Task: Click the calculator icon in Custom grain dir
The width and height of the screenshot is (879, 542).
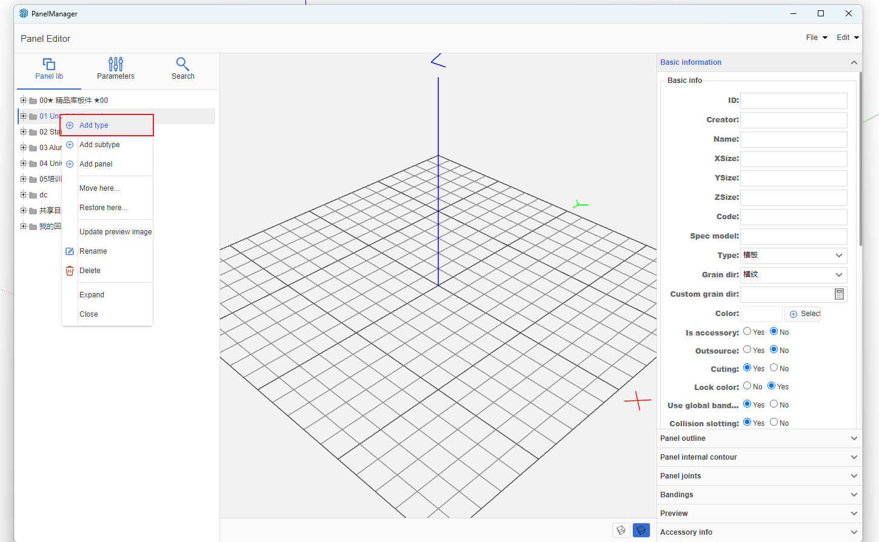Action: coord(839,294)
